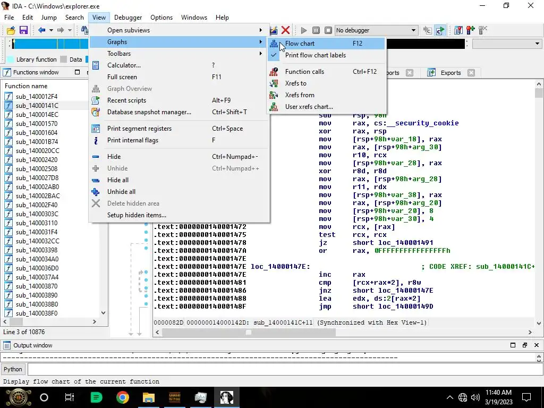Open the forward navigation history dropdown arrow
The width and height of the screenshot is (544, 408).
(70, 30)
